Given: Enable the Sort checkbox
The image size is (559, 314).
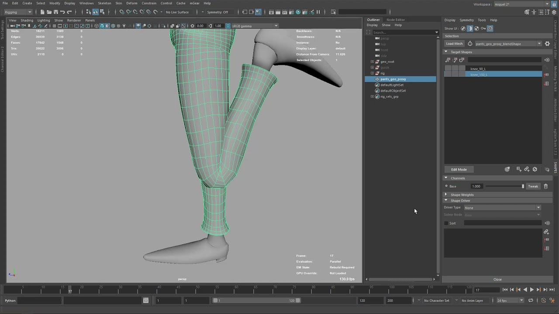Looking at the screenshot, I should coord(446,223).
